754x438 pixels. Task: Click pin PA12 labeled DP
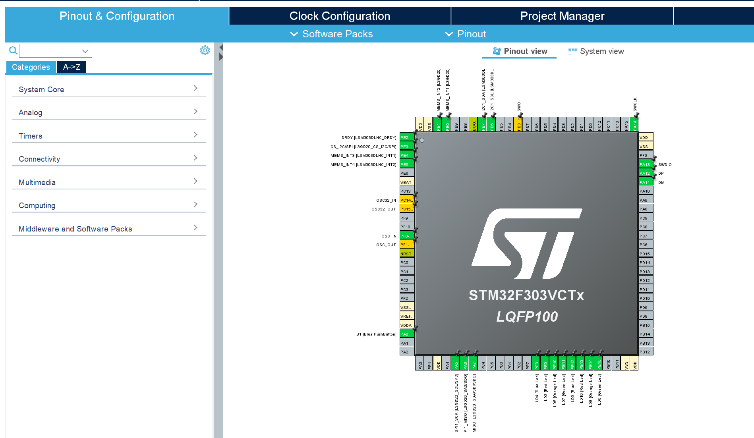tap(646, 173)
